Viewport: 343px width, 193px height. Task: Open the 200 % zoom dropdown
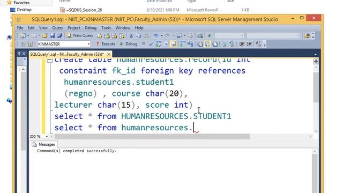[x=47, y=137]
